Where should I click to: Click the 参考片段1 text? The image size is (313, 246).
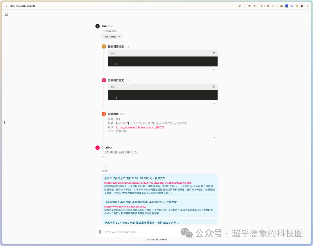click(114, 119)
